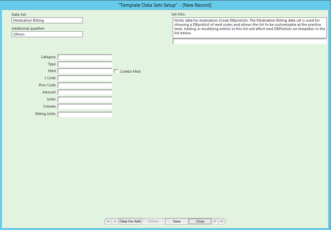Screen dimensions: 331x230
Task: Click the Proc Code input field
Action: tap(85, 85)
